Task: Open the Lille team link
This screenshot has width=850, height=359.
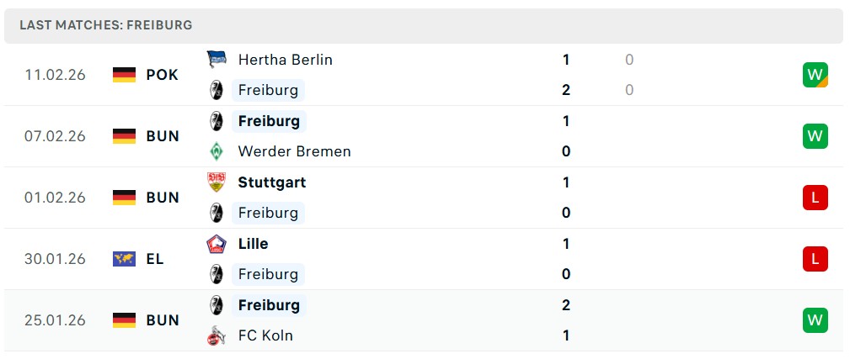Action: pyautogui.click(x=253, y=244)
